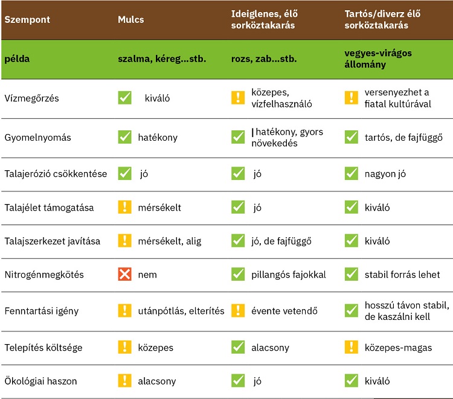This screenshot has width=453, height=399.
Task: Click the 'Tartós/diverz élő sorköztakarás' header
Action: coord(382,20)
